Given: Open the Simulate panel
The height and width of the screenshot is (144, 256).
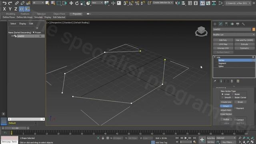Looking at the screenshot, I should [38, 17].
